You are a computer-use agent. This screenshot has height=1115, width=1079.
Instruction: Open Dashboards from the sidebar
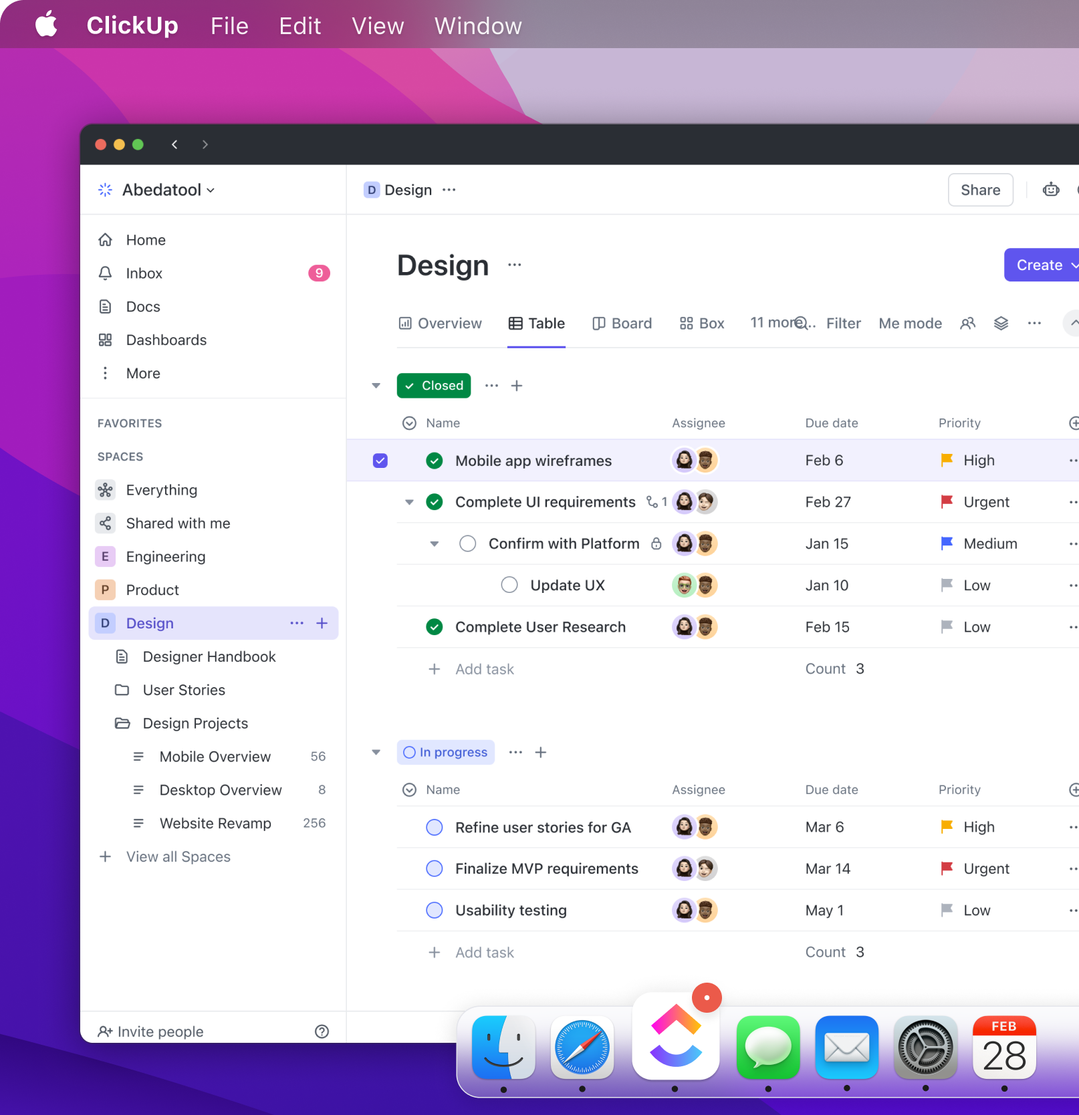[166, 340]
